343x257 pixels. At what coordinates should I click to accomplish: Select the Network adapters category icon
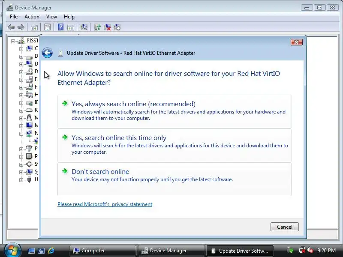pyautogui.click(x=29, y=133)
